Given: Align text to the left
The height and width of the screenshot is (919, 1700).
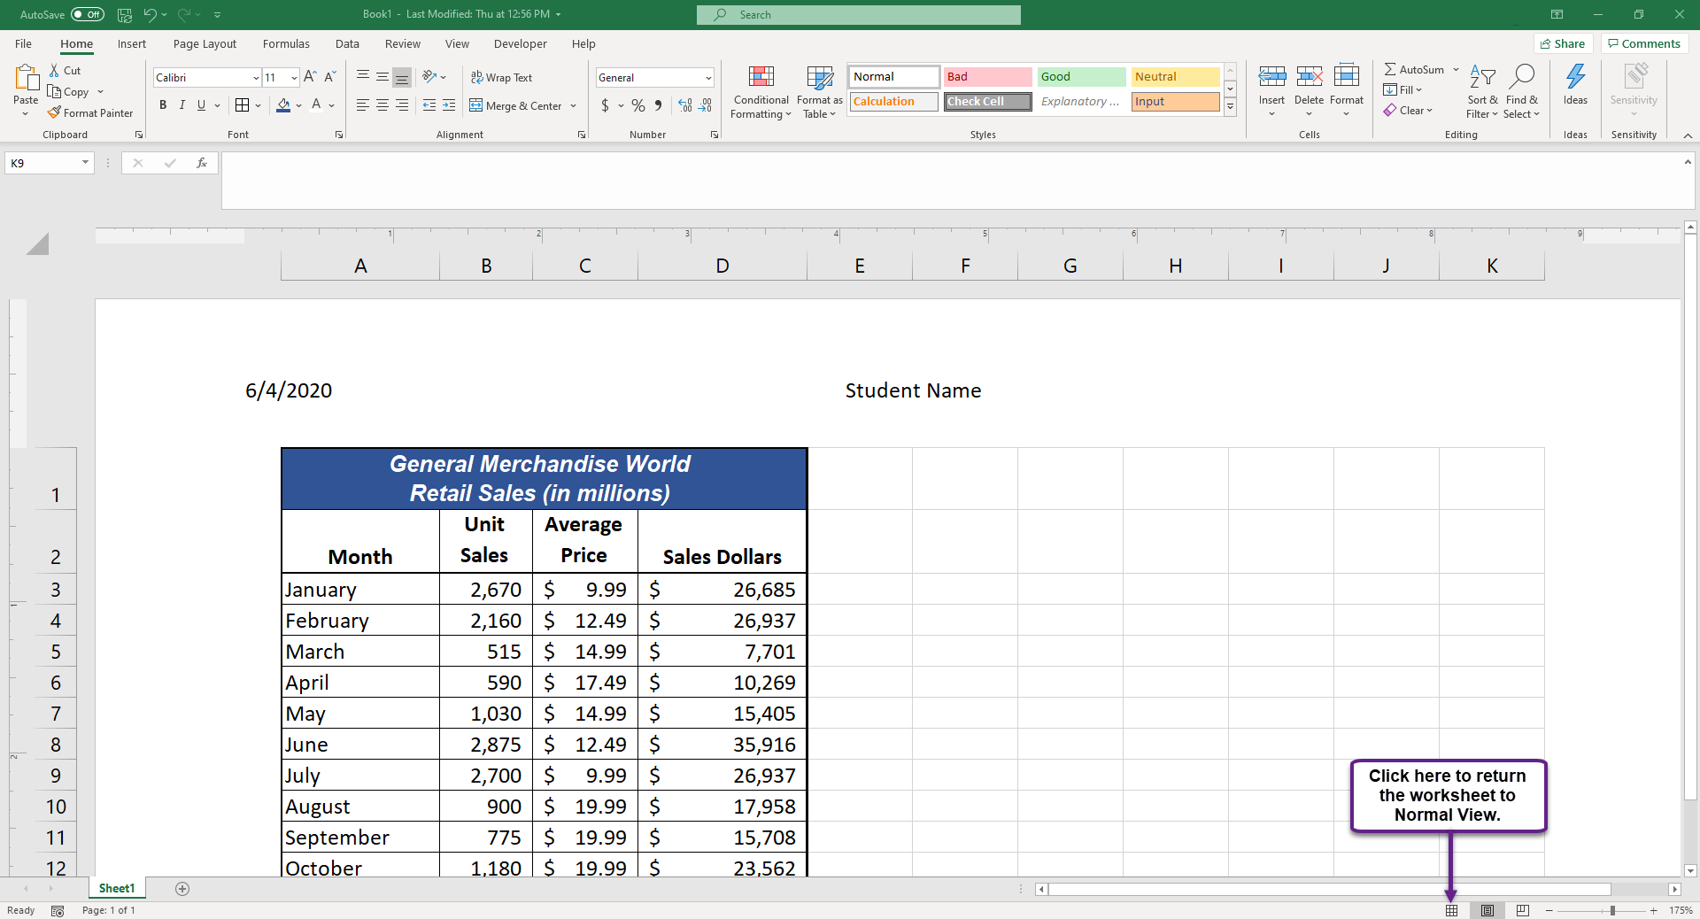Looking at the screenshot, I should [x=363, y=104].
